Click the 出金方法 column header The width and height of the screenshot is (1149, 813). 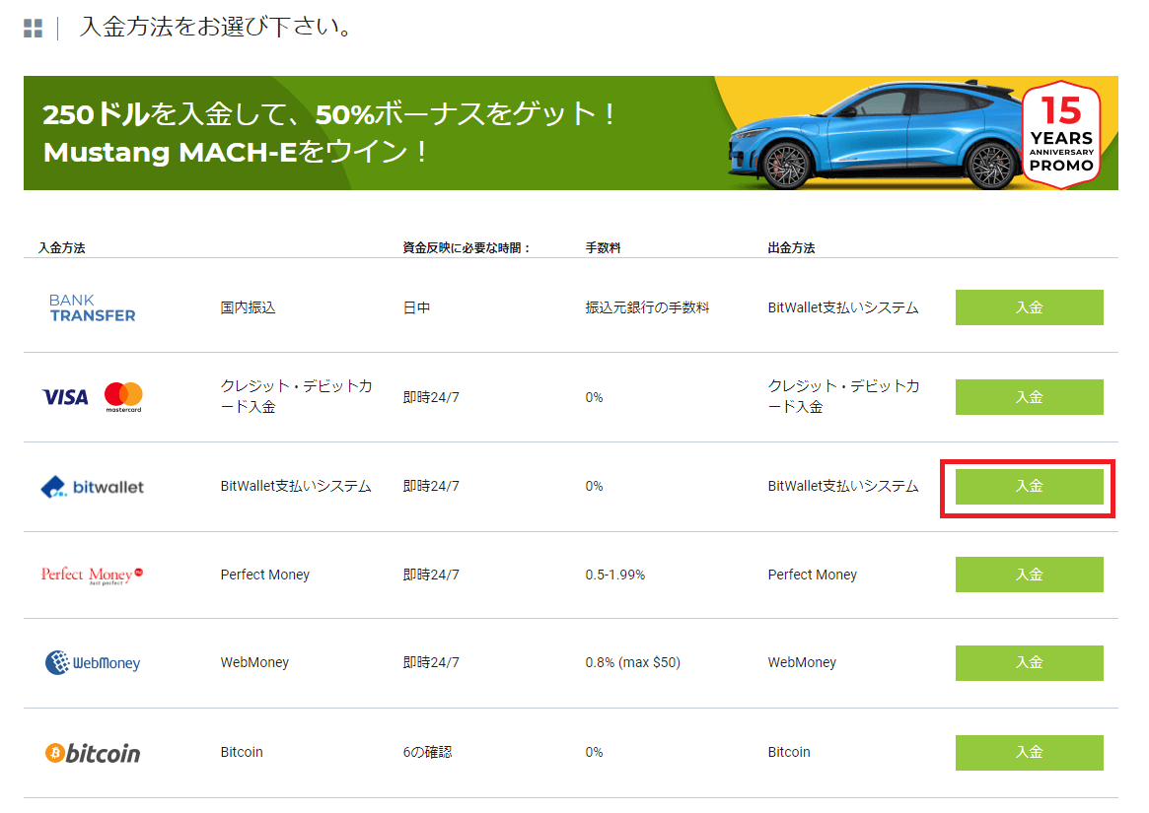[x=791, y=247]
